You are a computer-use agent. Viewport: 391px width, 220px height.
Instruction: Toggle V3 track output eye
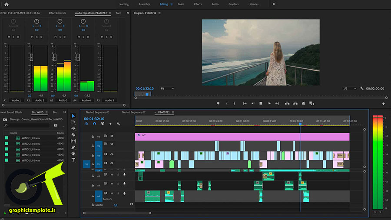[112, 144]
